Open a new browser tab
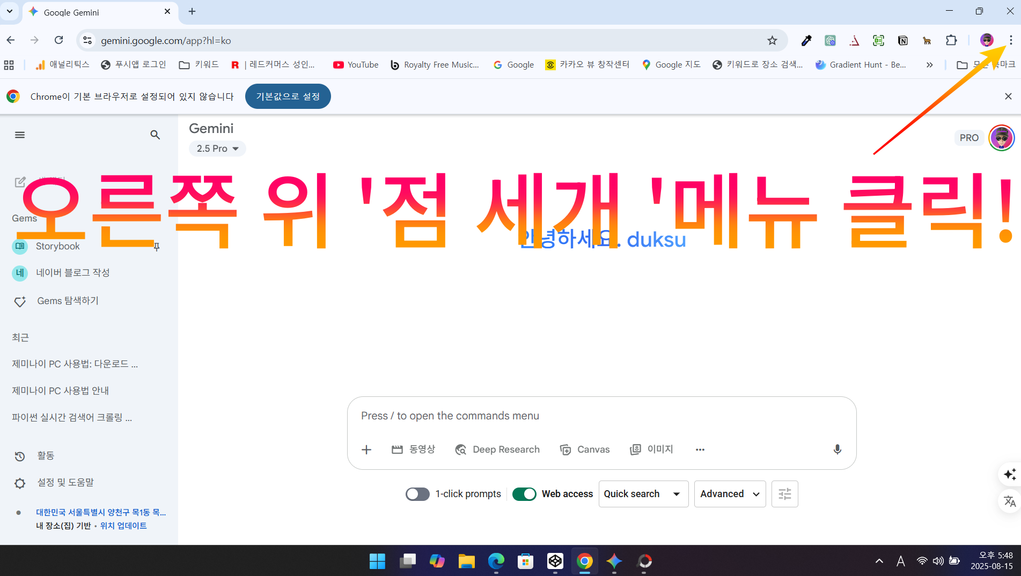The image size is (1021, 576). [192, 11]
